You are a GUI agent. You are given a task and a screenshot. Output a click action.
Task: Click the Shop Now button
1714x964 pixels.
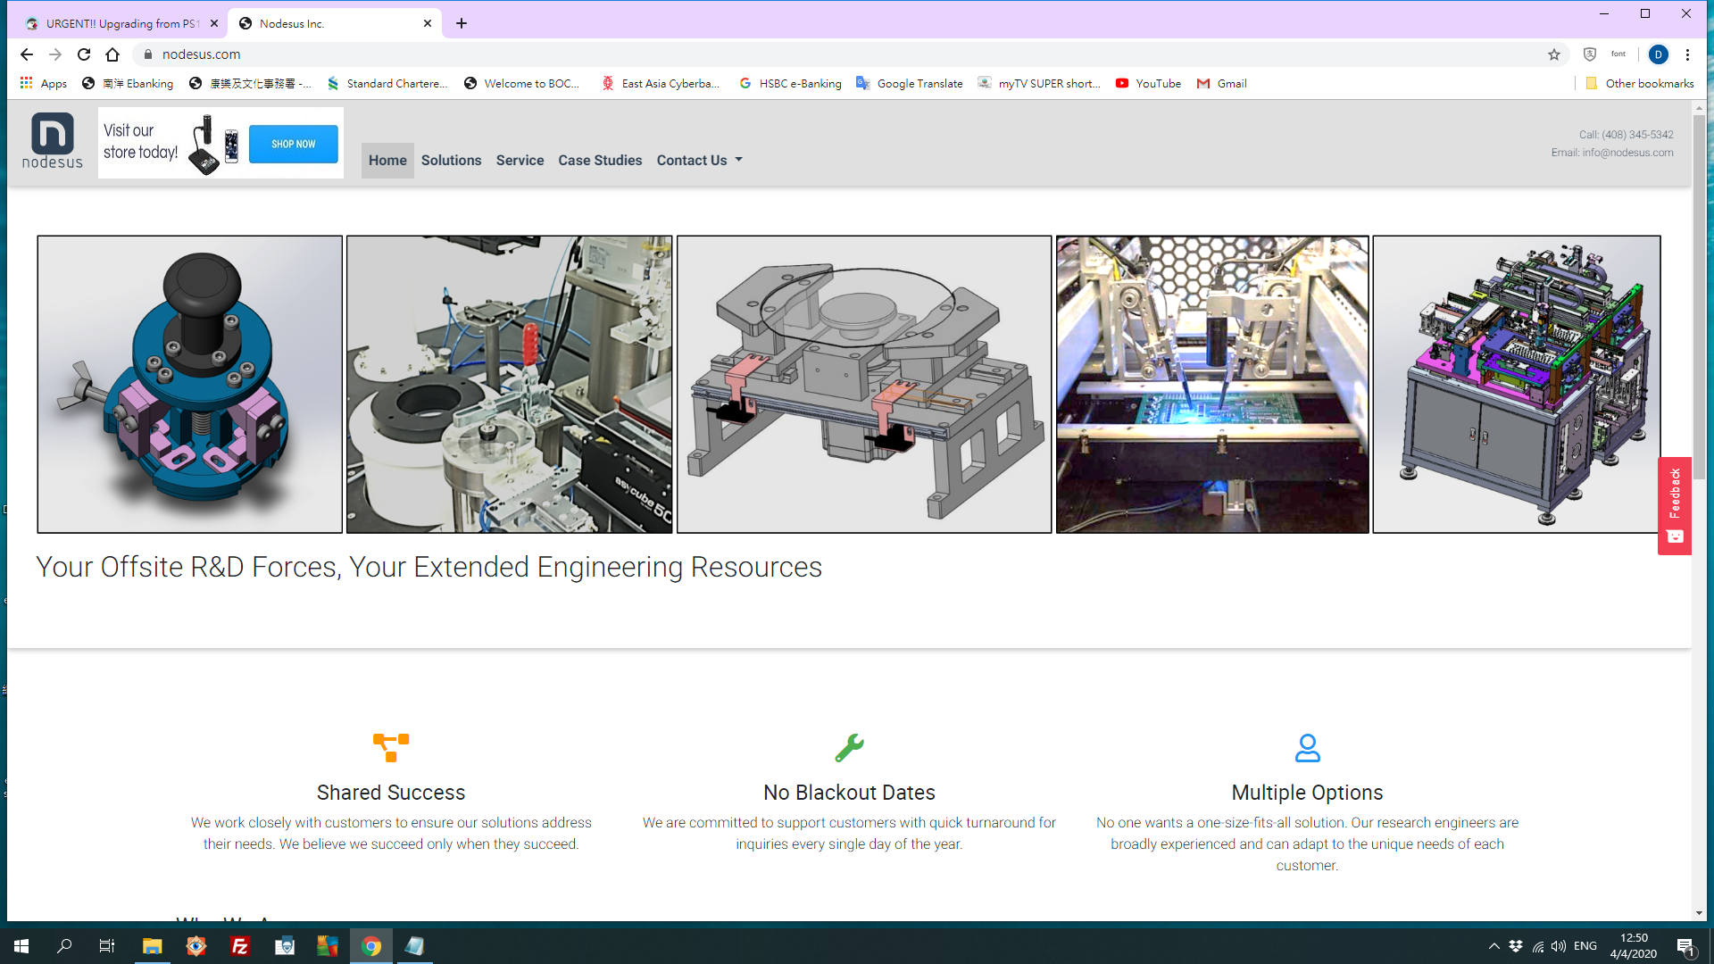(293, 144)
